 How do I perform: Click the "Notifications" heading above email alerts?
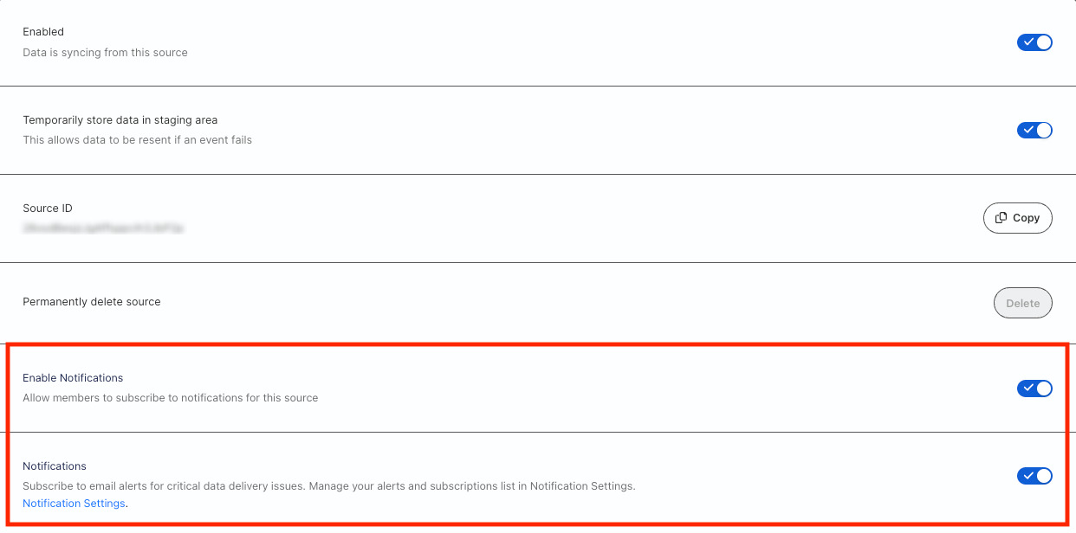tap(55, 466)
